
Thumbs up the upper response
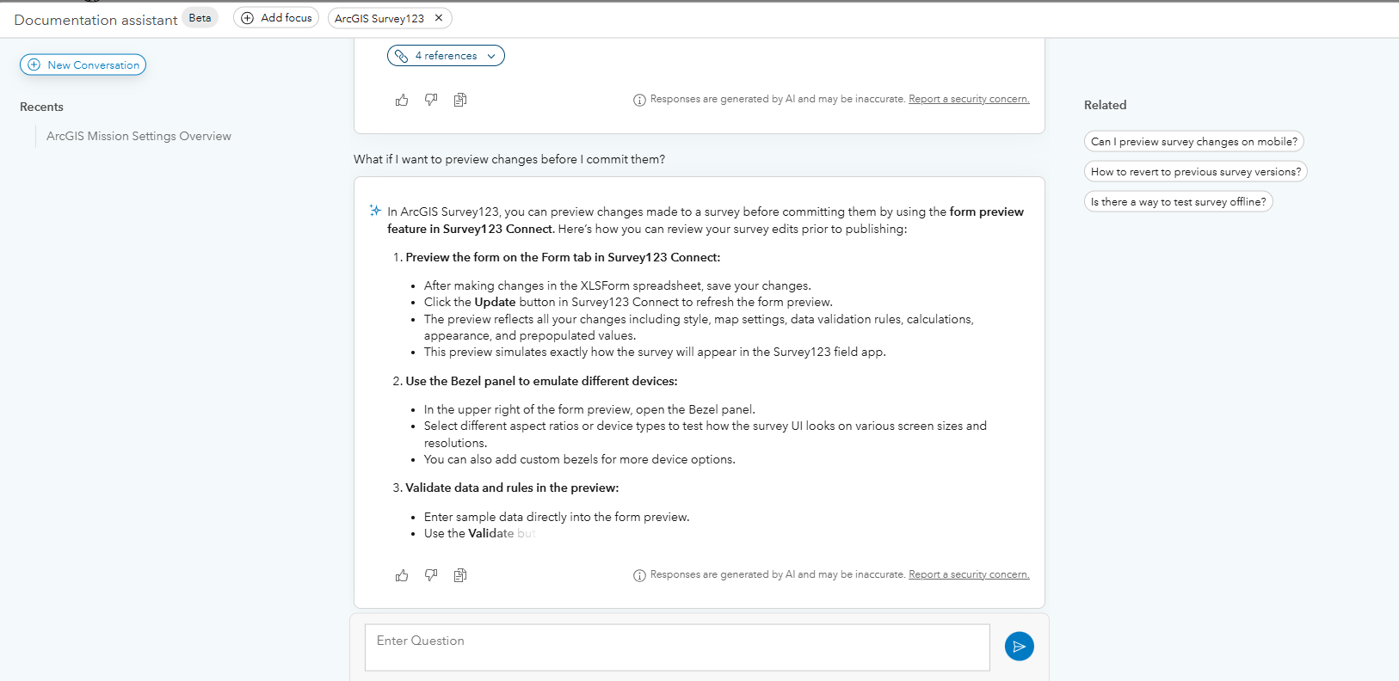point(402,100)
